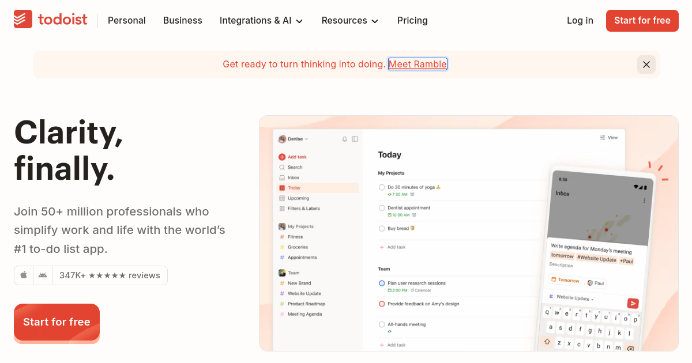Tap the Paul assignee chip with avatar
692x363 pixels.
point(596,283)
